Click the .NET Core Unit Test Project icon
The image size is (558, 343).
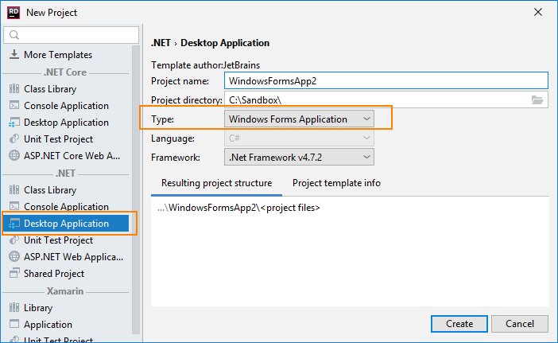point(14,139)
